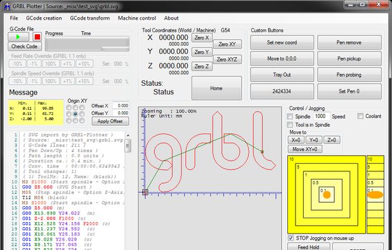Select gcode line 13 'T12 M06'

click(x=45, y=197)
